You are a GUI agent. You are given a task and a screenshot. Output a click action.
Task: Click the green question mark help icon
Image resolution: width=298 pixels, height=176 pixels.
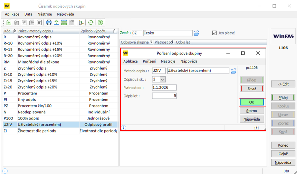point(100,23)
